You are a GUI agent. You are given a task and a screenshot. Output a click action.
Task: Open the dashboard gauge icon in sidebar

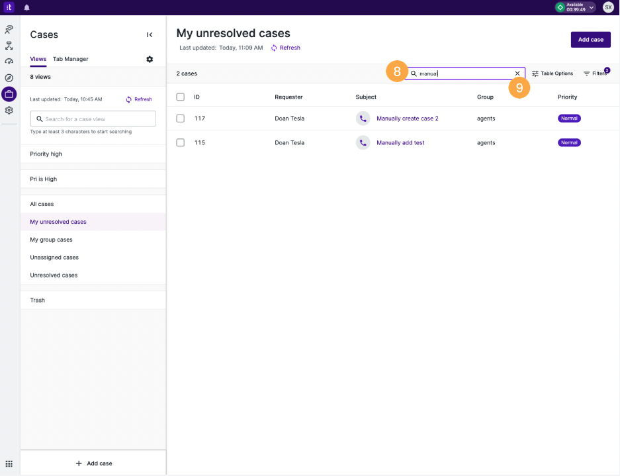click(x=9, y=62)
